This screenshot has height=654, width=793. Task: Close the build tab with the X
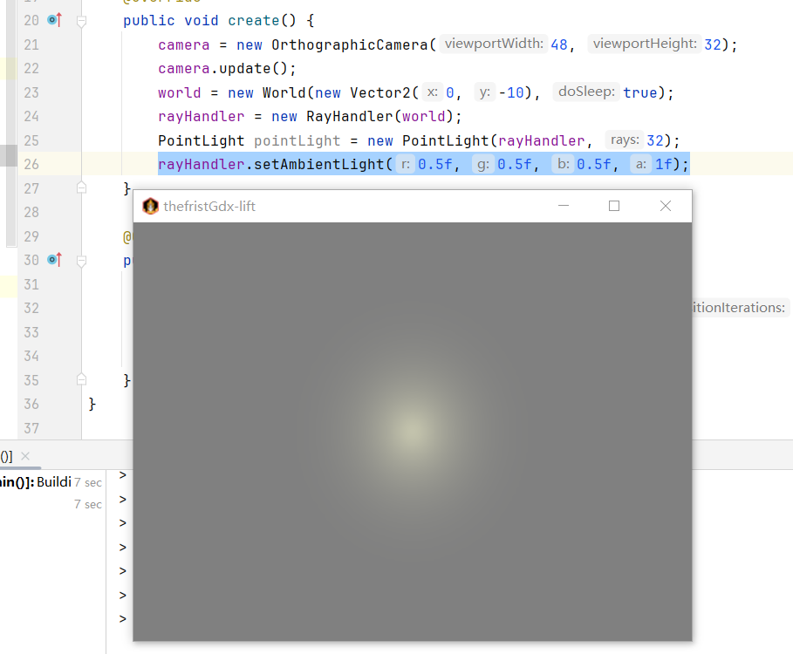[x=25, y=456]
